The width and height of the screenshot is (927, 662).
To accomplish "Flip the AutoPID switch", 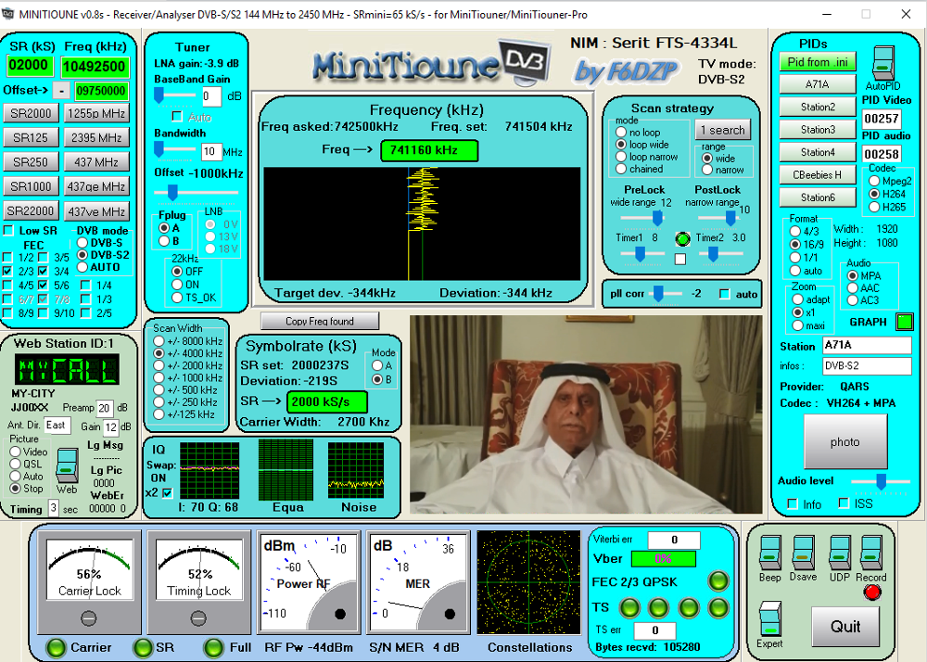I will pos(883,62).
